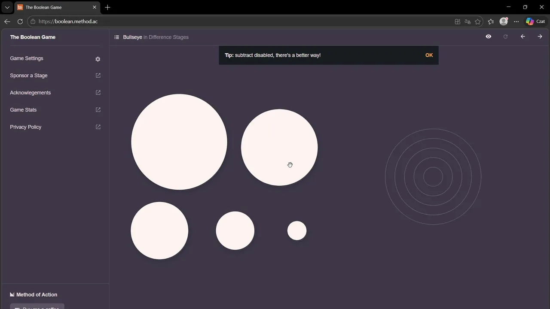The image size is (550, 309).
Task: Click the translate page icon in address bar
Action: coord(468,21)
